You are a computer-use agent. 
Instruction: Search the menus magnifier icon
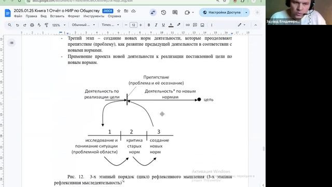(10, 25)
